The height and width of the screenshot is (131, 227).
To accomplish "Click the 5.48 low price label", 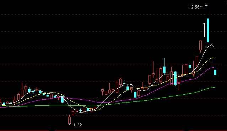I will coord(78,125).
